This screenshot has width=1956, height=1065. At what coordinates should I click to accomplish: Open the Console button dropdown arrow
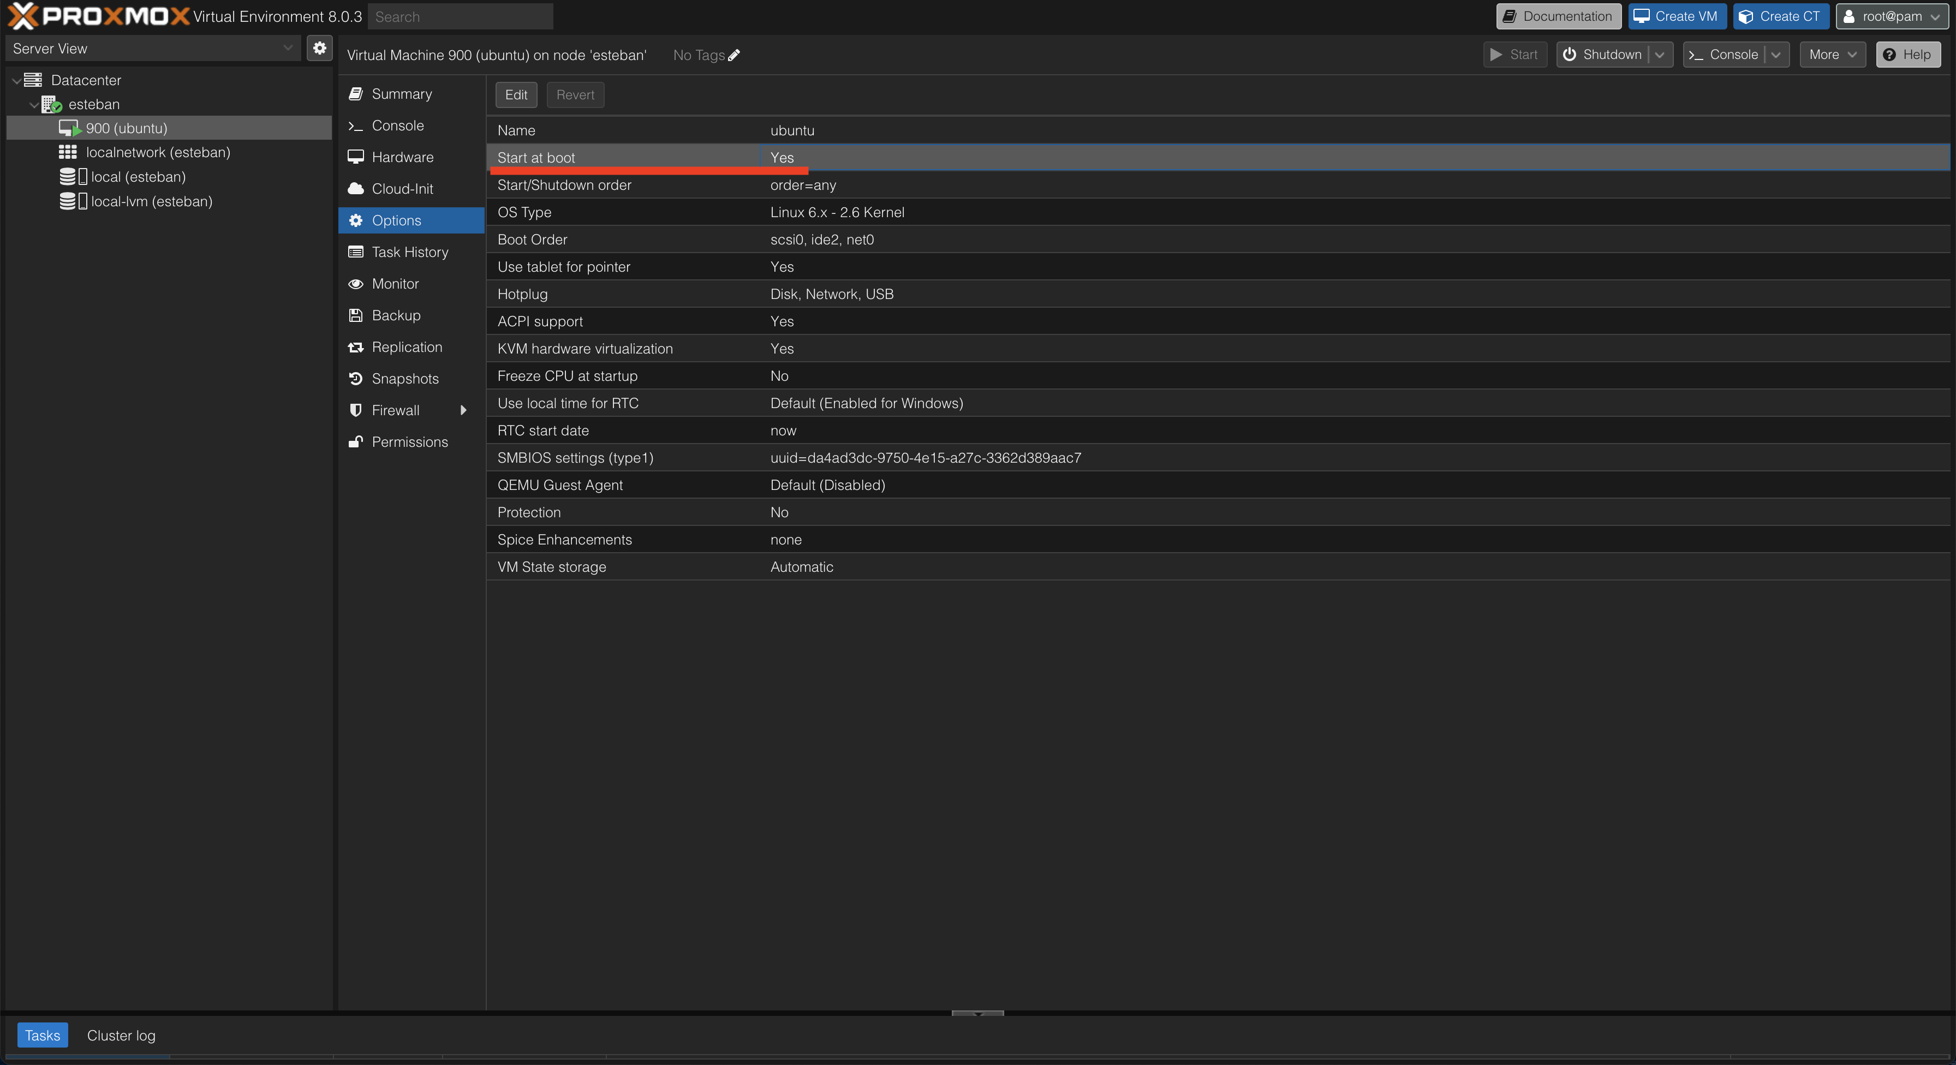pos(1775,55)
